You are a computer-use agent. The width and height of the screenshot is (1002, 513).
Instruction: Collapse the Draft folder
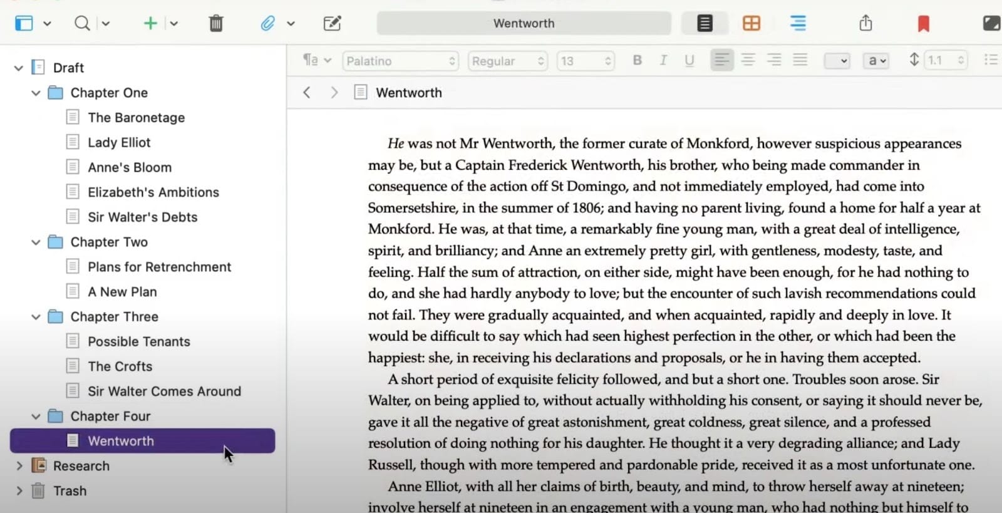coord(19,68)
